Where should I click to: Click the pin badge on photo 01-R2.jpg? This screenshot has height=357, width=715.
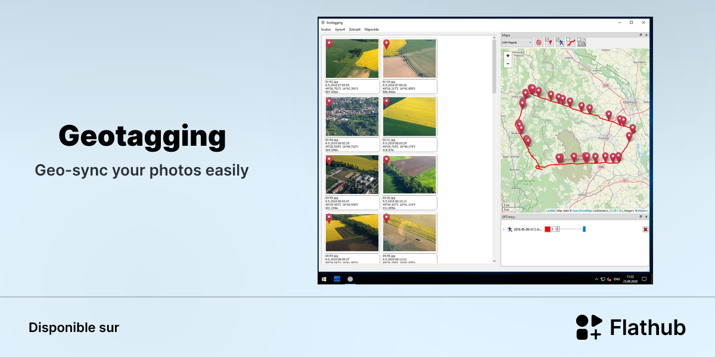coord(329,45)
